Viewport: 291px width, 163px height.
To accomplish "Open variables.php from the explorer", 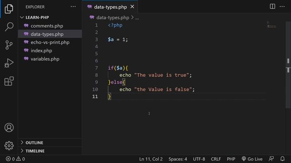I will click(x=45, y=59).
